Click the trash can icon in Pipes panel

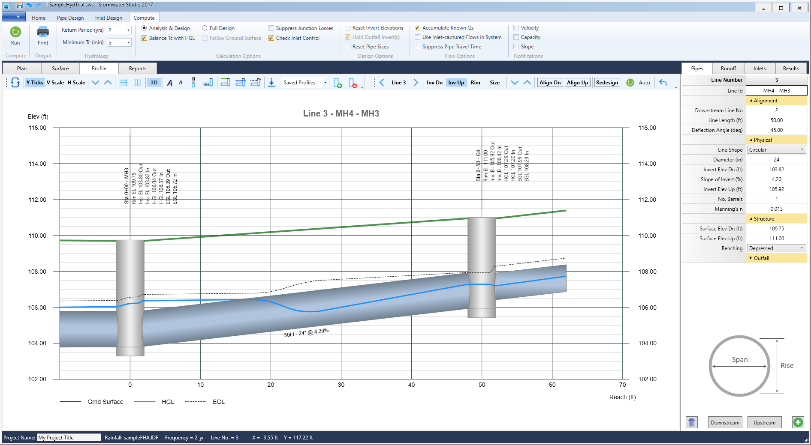point(691,422)
